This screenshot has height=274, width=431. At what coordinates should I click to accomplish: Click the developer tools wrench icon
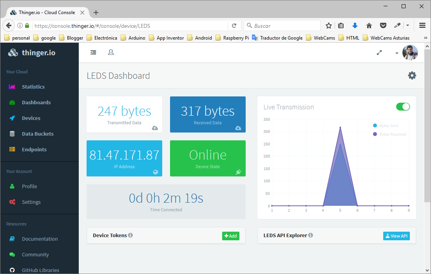tap(397, 25)
